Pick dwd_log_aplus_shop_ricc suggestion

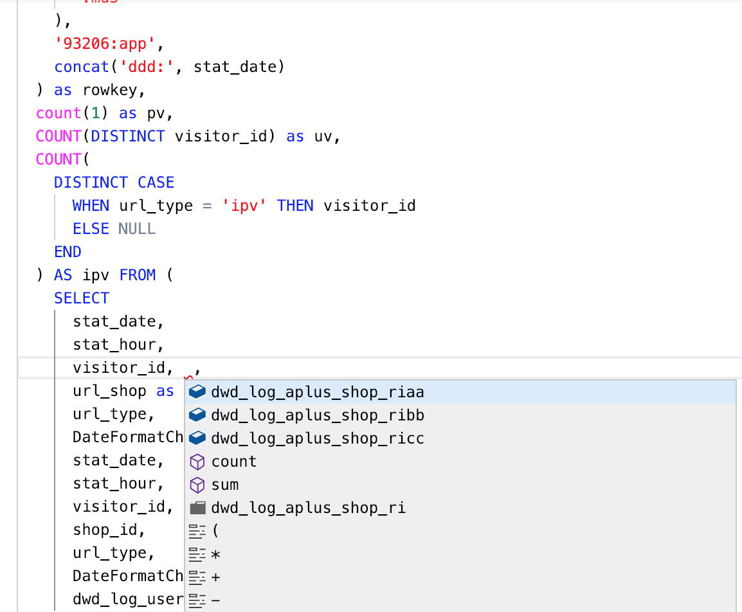click(x=460, y=438)
